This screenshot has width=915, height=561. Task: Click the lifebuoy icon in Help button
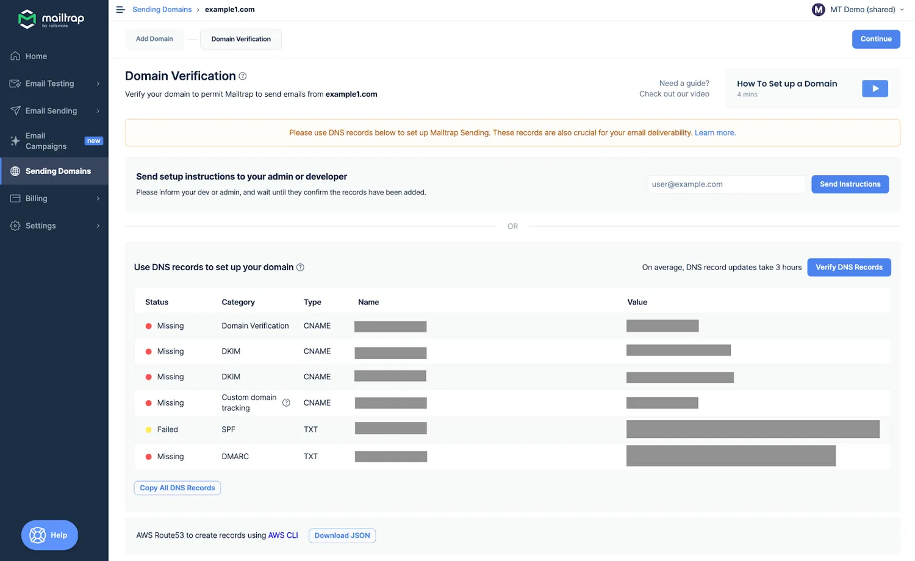38,535
